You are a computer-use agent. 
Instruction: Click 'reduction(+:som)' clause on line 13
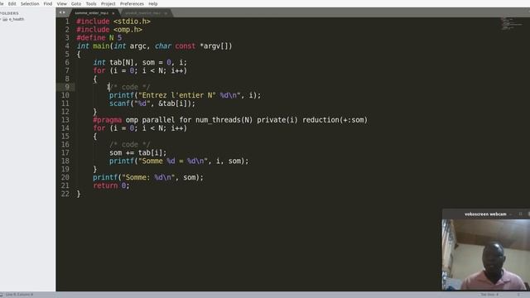point(335,119)
